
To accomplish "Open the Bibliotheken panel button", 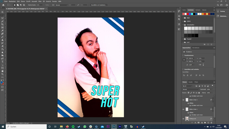I will coord(223,16).
